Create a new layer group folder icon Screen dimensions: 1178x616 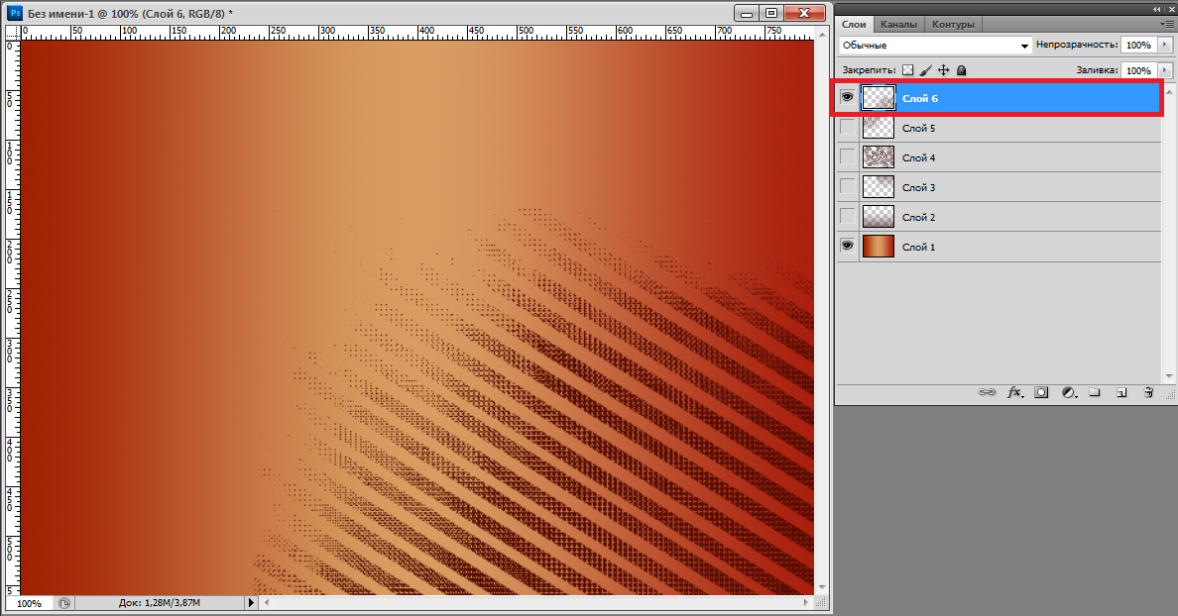[x=1095, y=392]
